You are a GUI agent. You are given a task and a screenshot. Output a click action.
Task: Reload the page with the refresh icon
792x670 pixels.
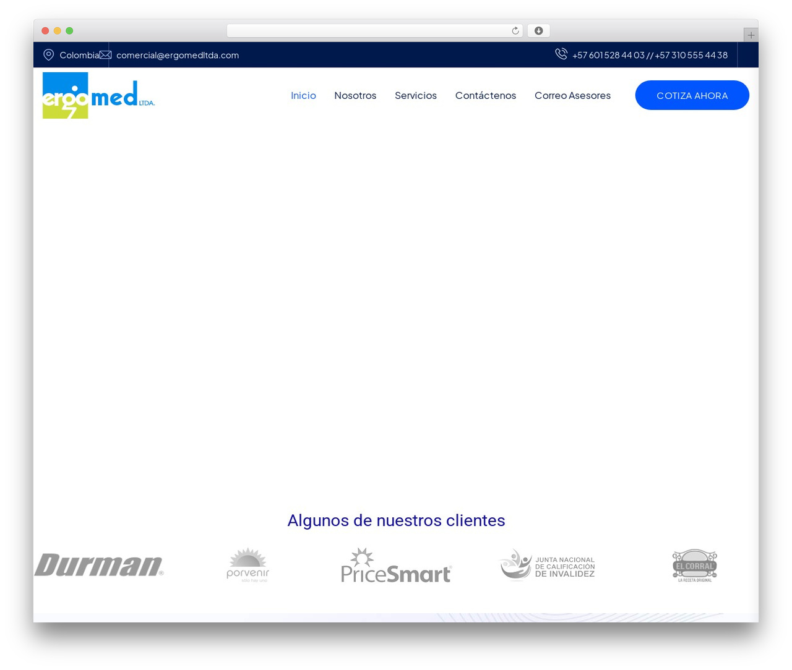click(x=515, y=31)
